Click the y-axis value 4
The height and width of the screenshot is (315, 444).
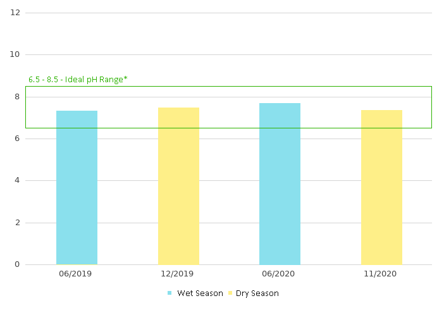[17, 180]
